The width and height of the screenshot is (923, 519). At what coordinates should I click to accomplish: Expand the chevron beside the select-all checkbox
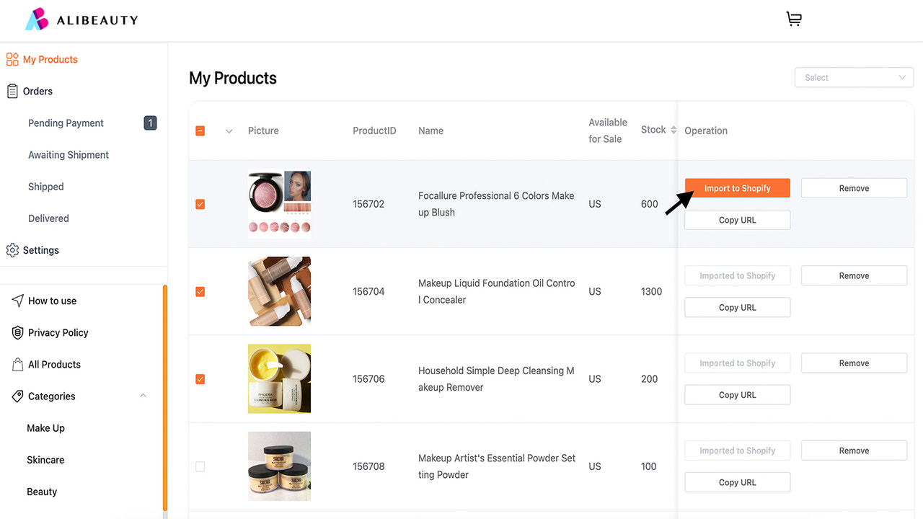(229, 130)
